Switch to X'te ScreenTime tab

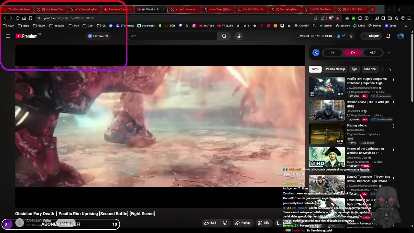coord(50,9)
